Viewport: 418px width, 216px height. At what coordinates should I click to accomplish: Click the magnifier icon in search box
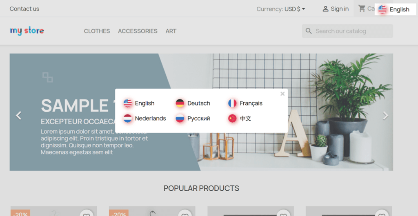(x=309, y=31)
